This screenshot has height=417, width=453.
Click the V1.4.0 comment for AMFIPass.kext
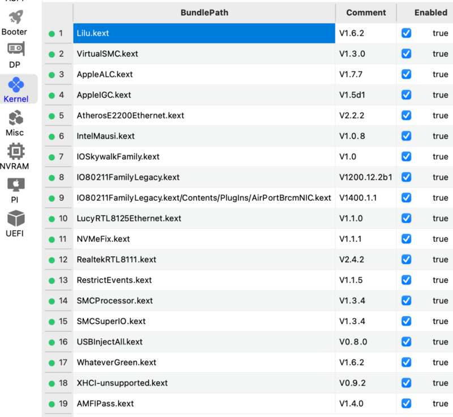pyautogui.click(x=352, y=403)
